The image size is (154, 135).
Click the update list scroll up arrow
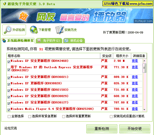[144, 61]
